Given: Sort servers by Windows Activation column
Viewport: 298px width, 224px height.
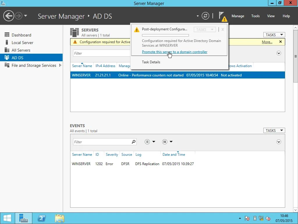Looking at the screenshot, I should 240,66.
